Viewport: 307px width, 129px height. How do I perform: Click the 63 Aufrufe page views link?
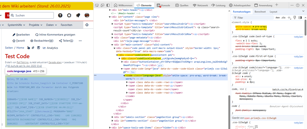pyautogui.click(x=25, y=66)
